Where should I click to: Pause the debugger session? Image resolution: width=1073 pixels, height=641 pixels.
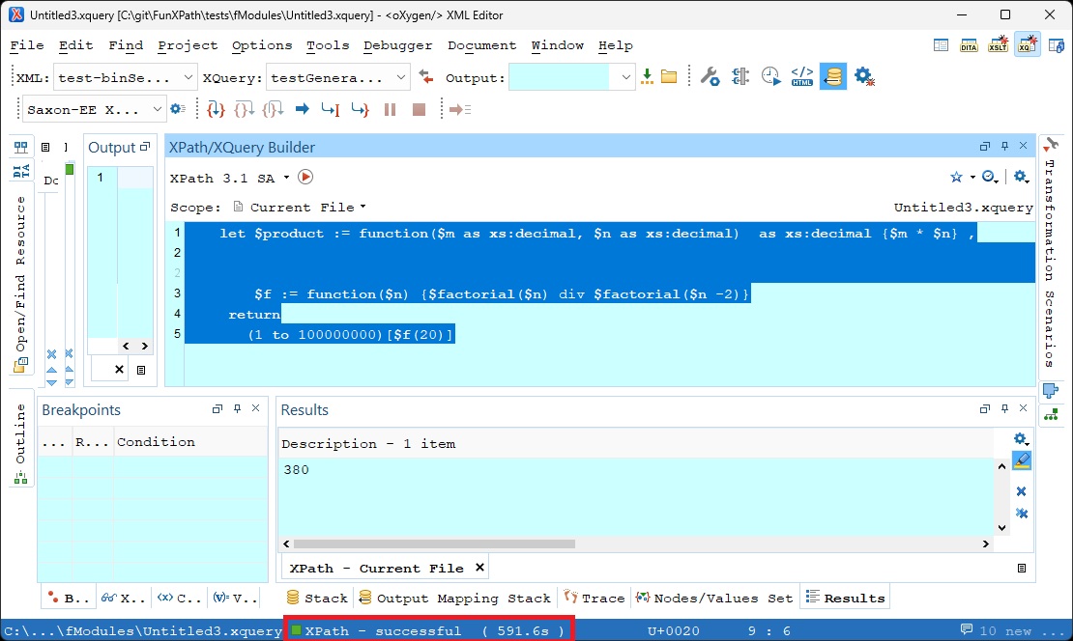(391, 109)
